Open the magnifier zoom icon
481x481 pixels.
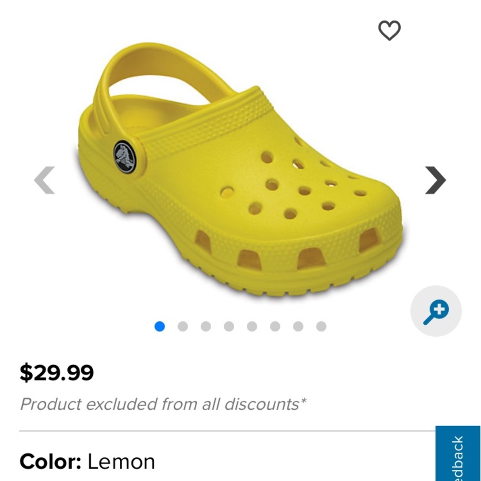tap(436, 311)
